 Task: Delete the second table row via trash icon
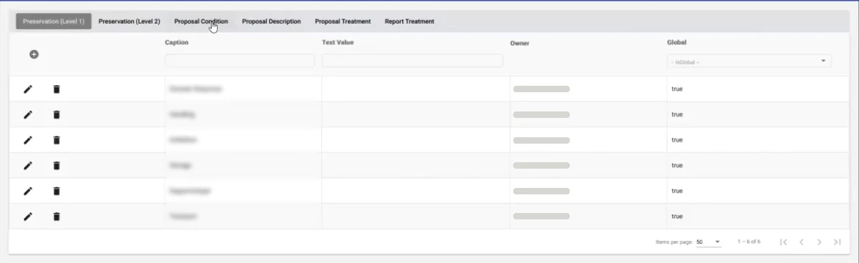click(x=57, y=114)
